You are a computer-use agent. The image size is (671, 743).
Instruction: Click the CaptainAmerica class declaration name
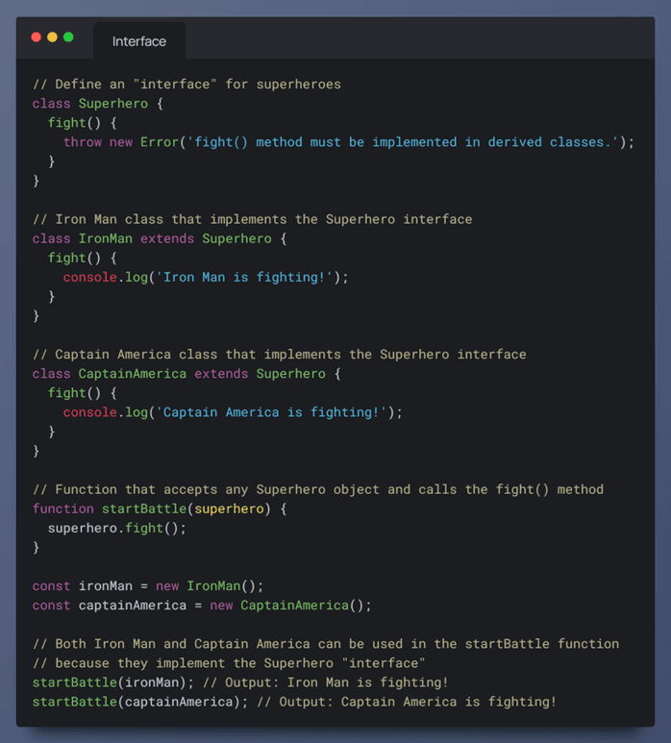pos(133,373)
